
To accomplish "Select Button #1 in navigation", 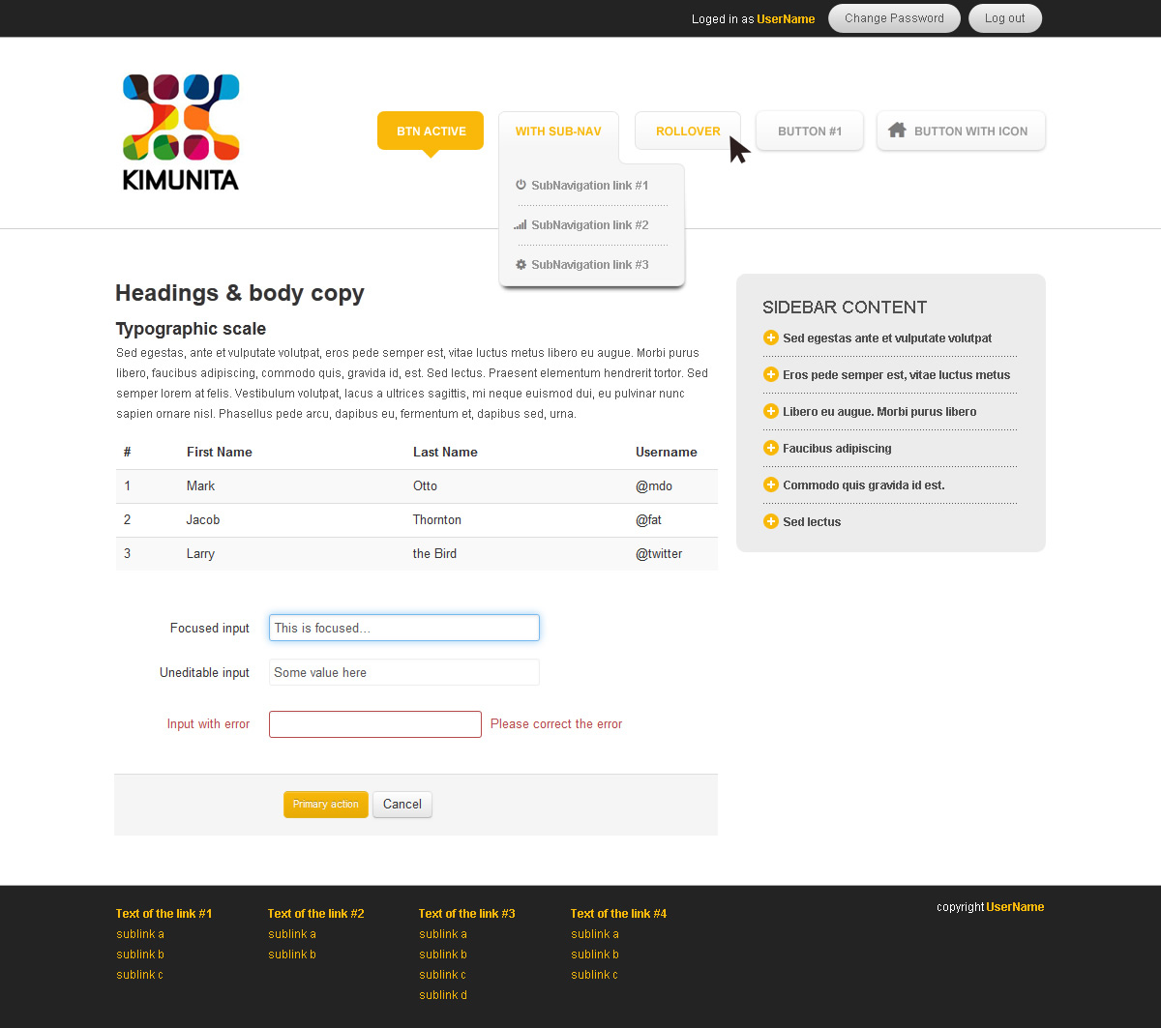I will click(810, 132).
